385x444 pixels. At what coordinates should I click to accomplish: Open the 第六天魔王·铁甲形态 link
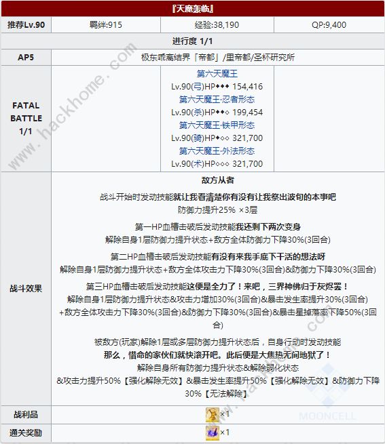pos(217,125)
